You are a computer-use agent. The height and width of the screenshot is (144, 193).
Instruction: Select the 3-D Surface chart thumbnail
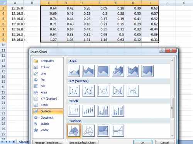74,131
